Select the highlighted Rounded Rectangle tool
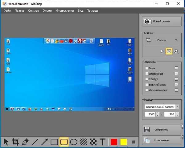The image size is (185, 148). [x=64, y=142]
